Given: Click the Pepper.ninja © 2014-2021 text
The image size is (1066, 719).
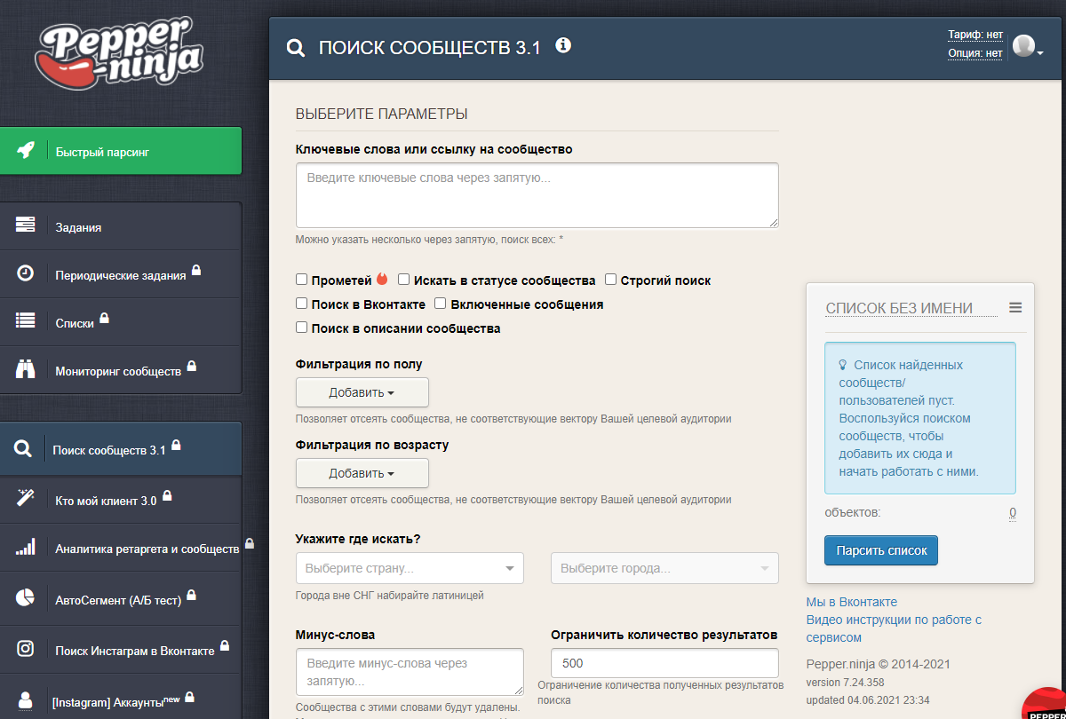Looking at the screenshot, I should tap(877, 664).
